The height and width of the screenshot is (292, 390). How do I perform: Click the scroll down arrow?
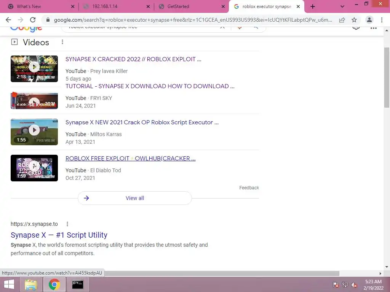click(x=387, y=267)
